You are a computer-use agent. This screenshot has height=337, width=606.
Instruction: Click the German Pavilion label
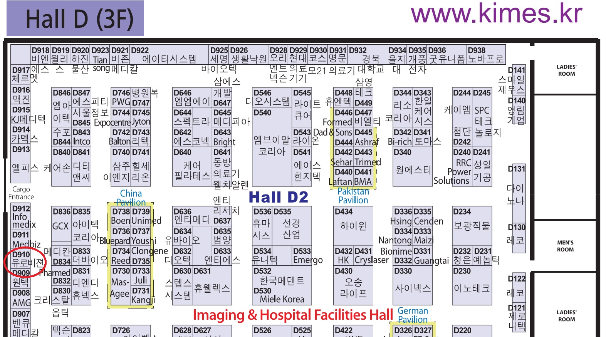(x=413, y=315)
